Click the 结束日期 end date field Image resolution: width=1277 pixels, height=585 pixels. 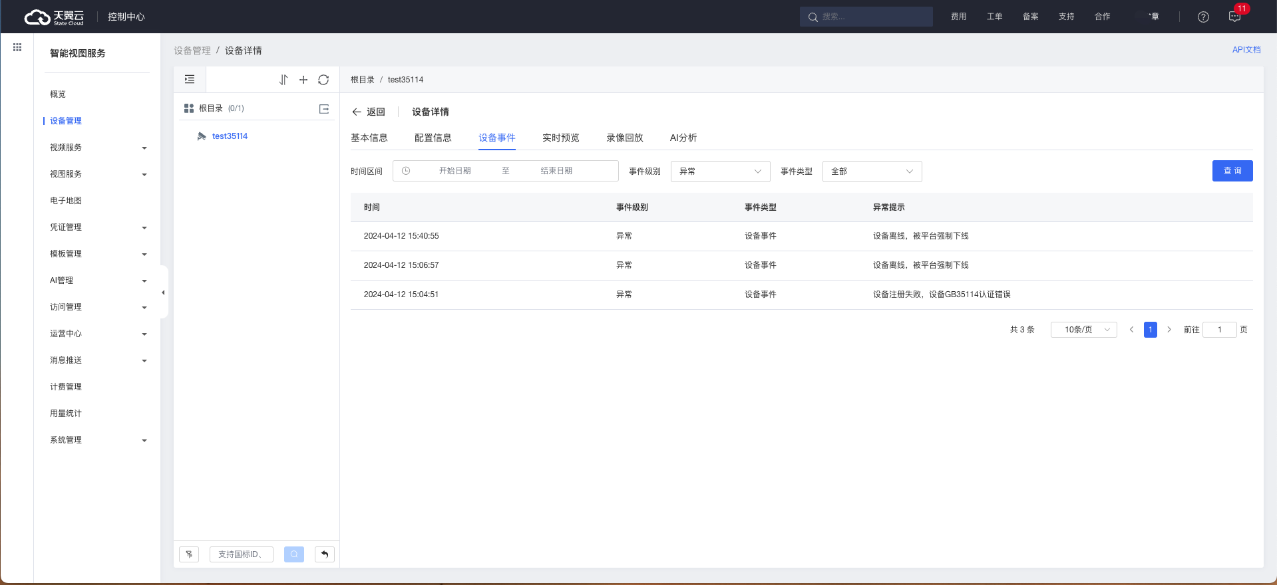(556, 171)
